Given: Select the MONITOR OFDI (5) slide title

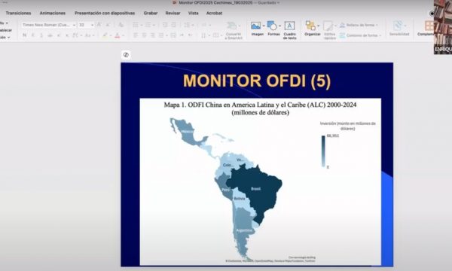Looking at the screenshot, I should coord(257,81).
